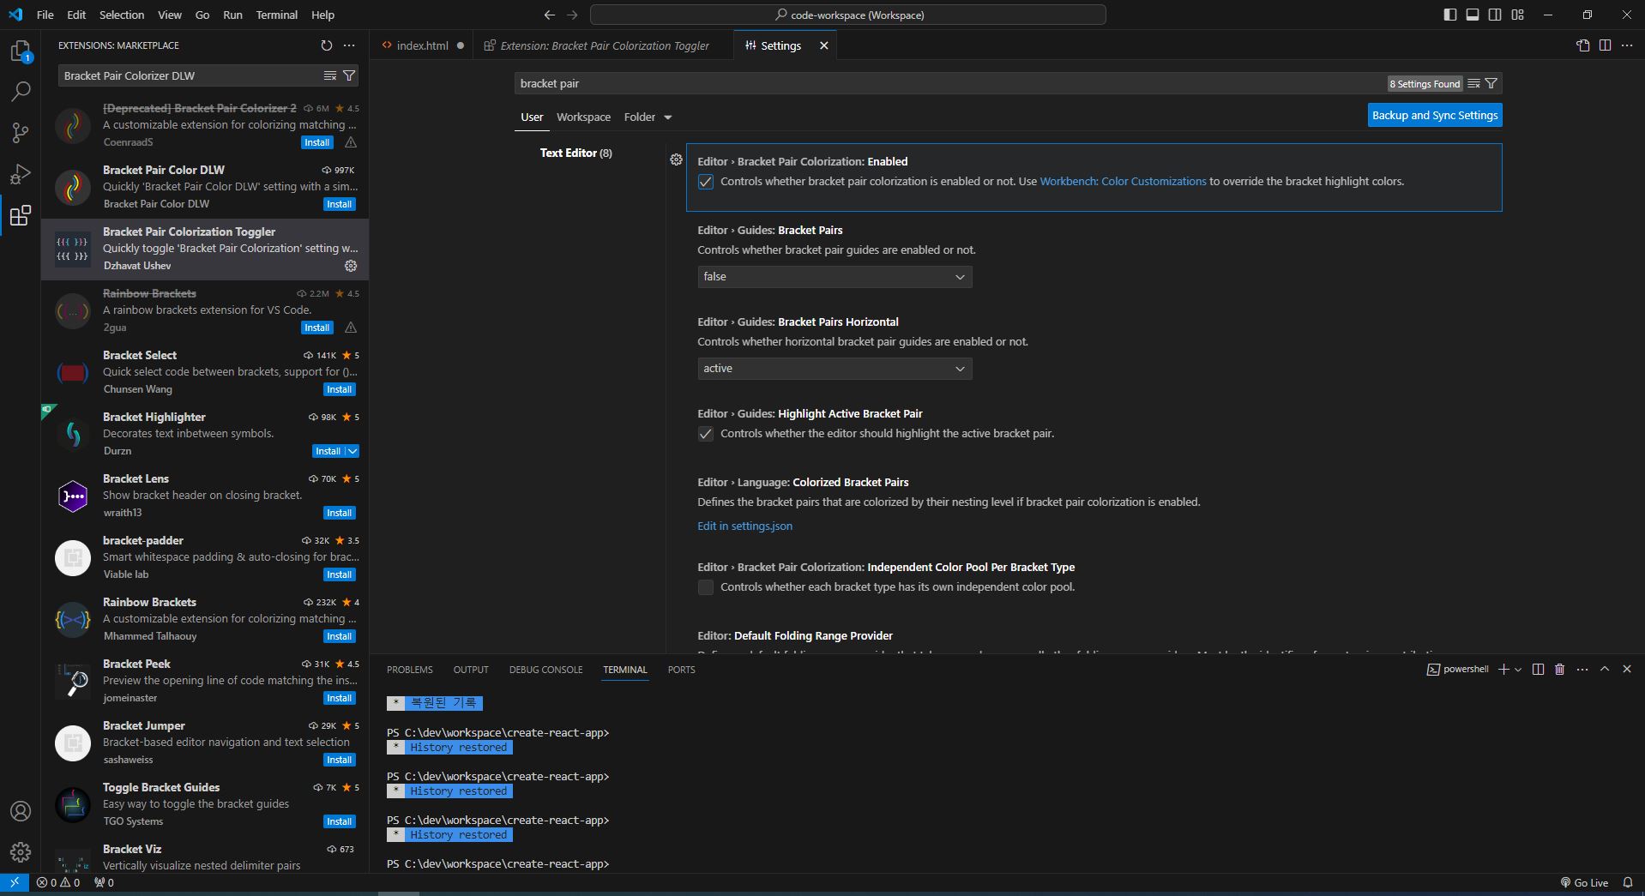Toggle Highlight Active Bracket Pair checkbox

706,434
